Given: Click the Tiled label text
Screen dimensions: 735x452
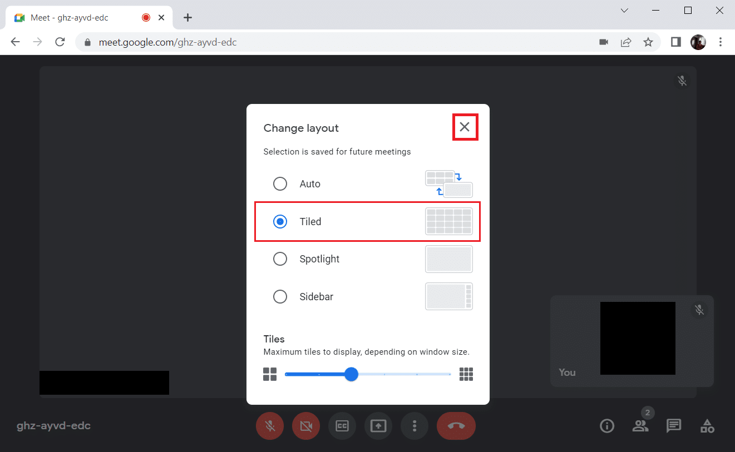Looking at the screenshot, I should [x=310, y=221].
